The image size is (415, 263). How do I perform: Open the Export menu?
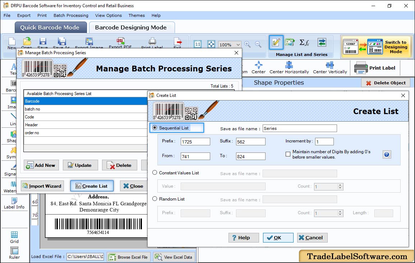click(x=24, y=15)
